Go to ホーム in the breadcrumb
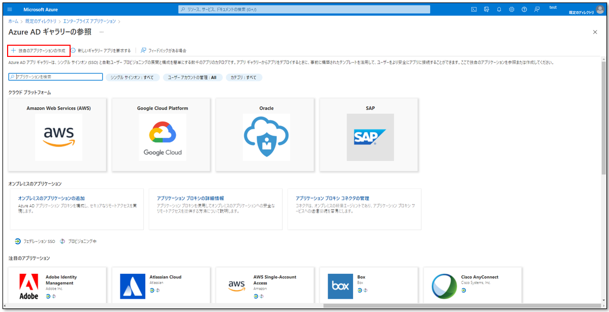 coord(13,21)
